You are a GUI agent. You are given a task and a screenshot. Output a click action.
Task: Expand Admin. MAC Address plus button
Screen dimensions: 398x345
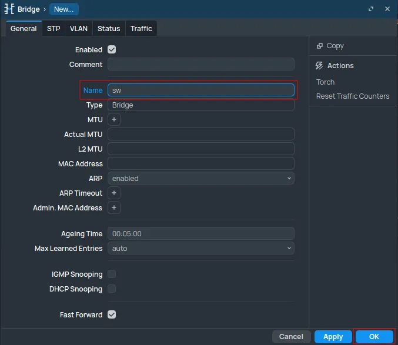click(x=114, y=208)
